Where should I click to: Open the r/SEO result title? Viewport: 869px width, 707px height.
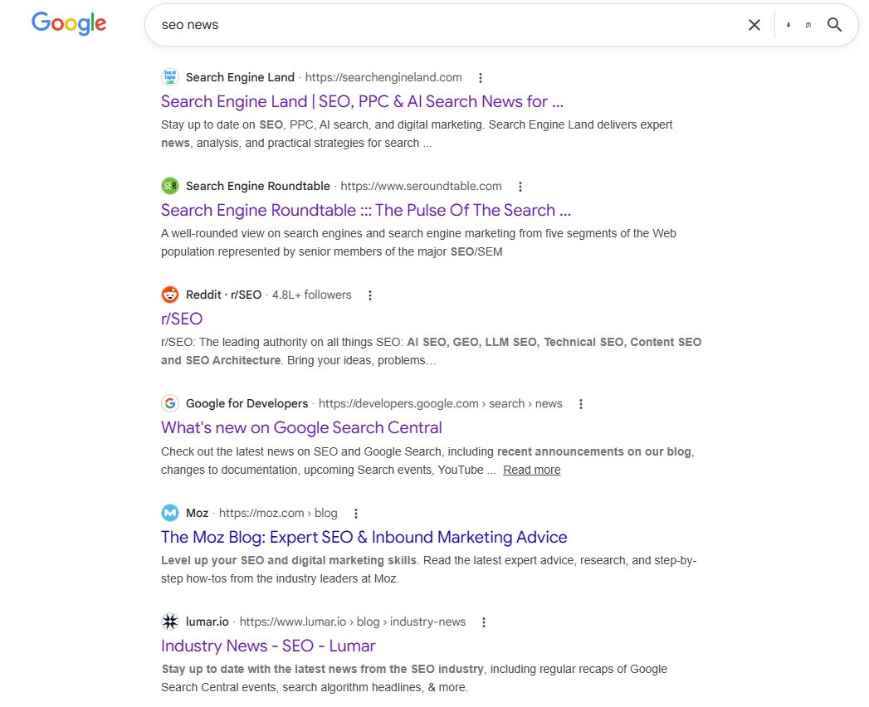pos(182,319)
